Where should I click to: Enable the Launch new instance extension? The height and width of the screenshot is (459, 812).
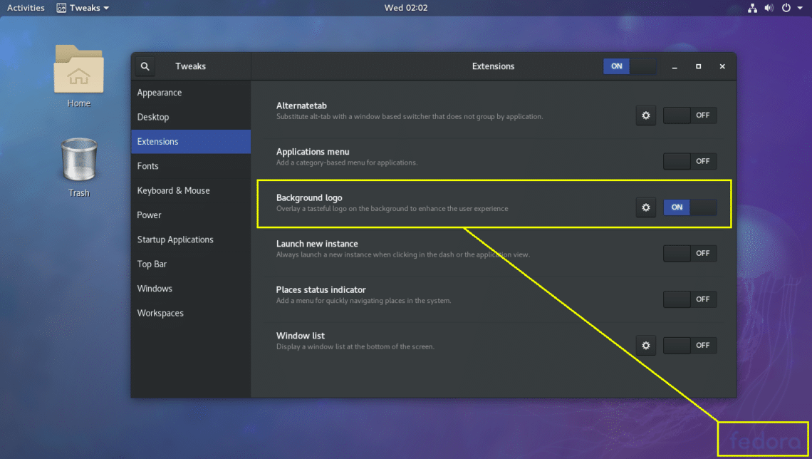click(x=689, y=253)
